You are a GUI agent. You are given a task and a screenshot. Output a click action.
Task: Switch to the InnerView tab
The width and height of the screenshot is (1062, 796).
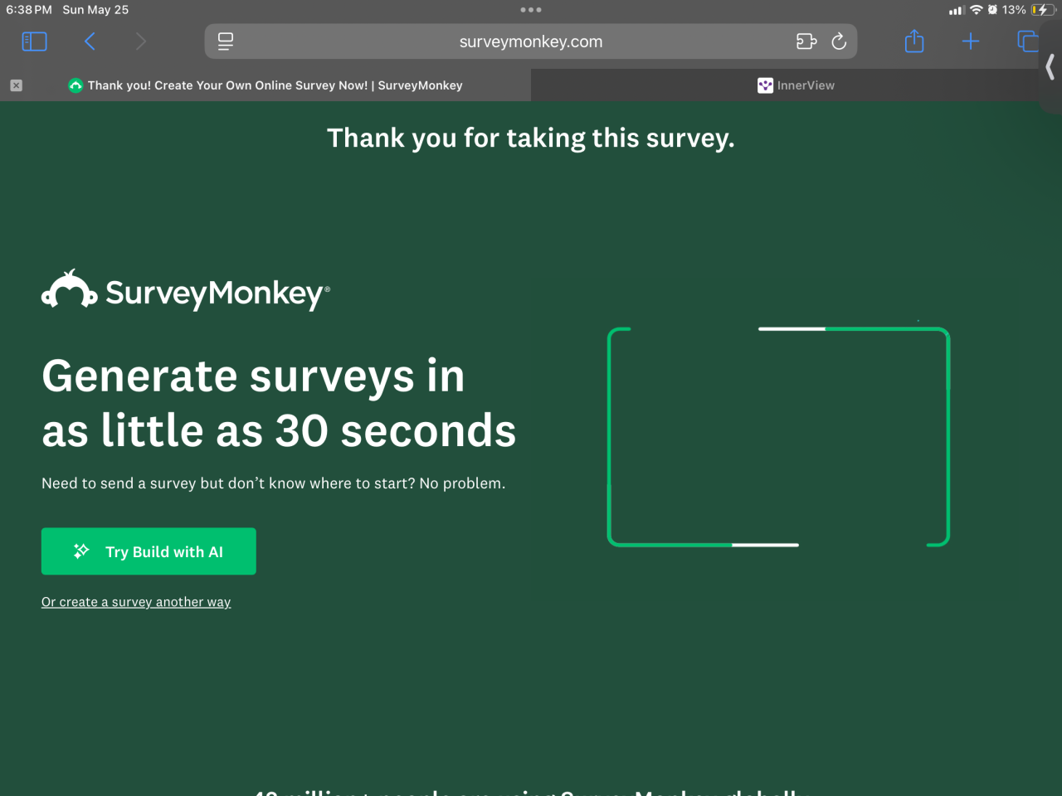(x=796, y=85)
